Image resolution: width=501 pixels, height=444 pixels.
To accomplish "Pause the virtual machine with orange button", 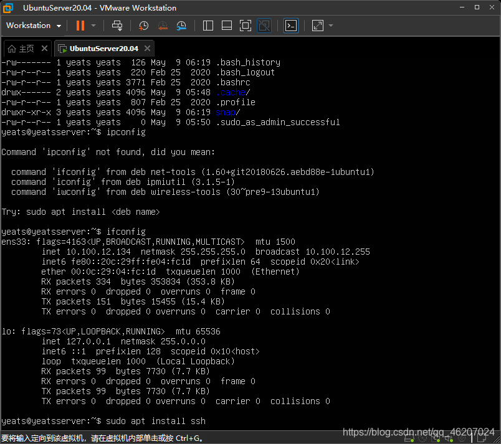I will (80, 26).
